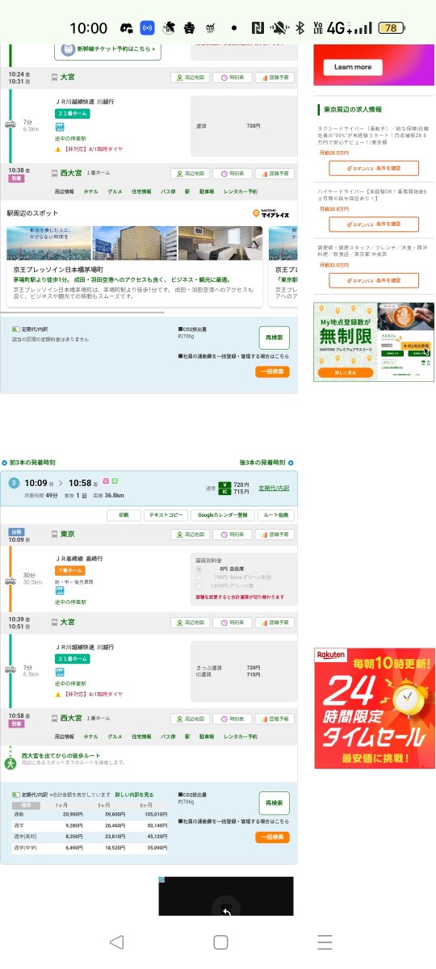Open 京王プレッソイン日本橋茅場町 hotel card
436x969 pixels.
[x=134, y=265]
